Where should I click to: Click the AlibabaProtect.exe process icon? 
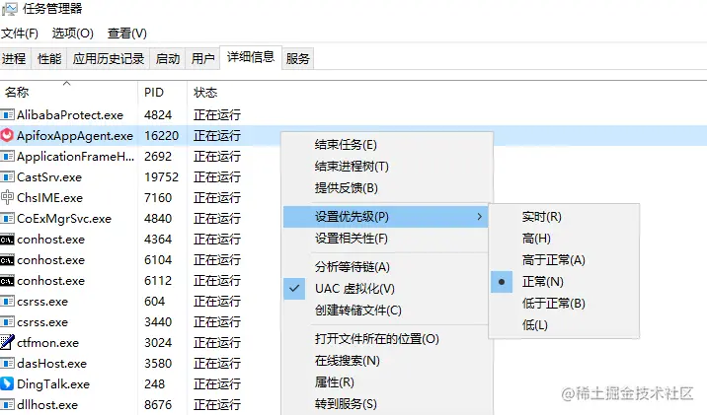tap(7, 115)
